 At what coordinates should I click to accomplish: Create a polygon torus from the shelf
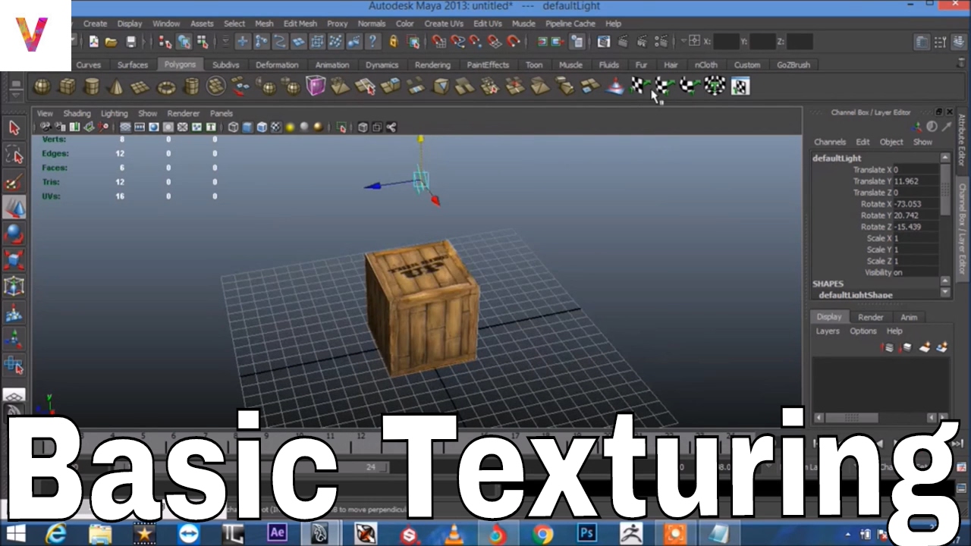[166, 86]
